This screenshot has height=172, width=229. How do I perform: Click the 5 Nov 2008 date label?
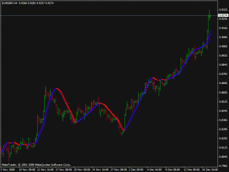pos(8,170)
